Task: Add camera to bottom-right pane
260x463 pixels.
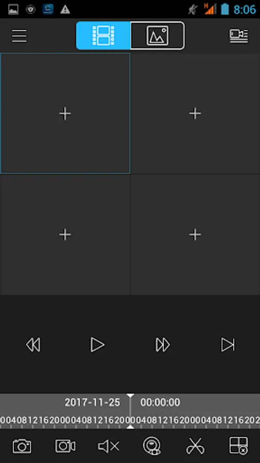Action: click(x=195, y=235)
